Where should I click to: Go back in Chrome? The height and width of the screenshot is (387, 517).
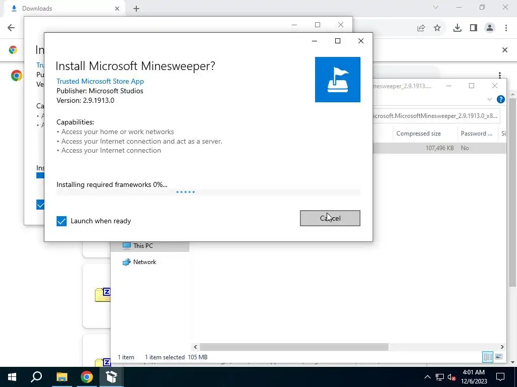[x=11, y=28]
